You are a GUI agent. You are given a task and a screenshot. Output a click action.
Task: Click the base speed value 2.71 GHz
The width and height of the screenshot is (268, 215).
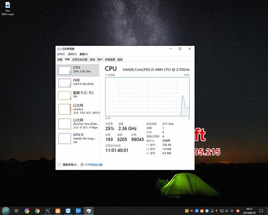point(168,124)
